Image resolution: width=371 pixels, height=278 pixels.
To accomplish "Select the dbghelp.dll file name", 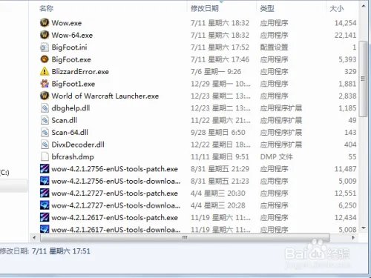I will tap(70, 108).
